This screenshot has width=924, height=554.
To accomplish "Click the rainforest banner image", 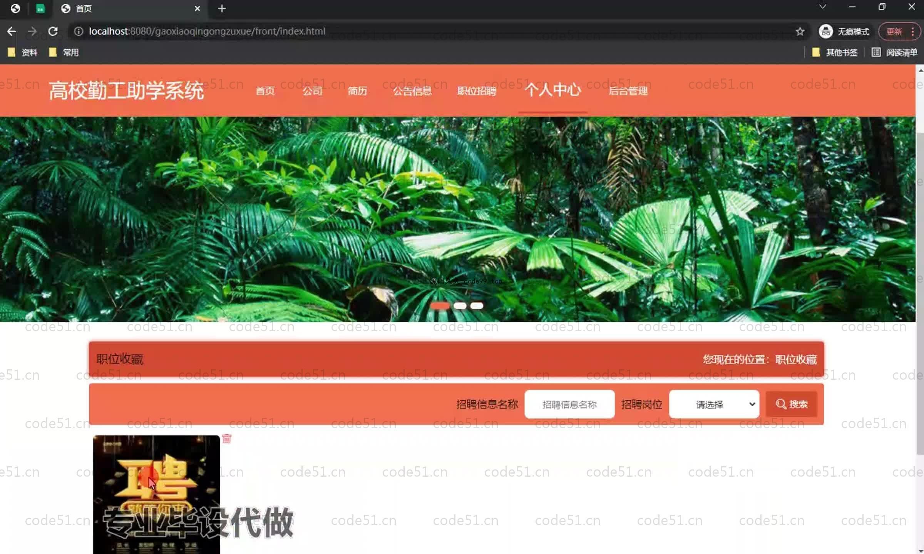I will (x=458, y=219).
